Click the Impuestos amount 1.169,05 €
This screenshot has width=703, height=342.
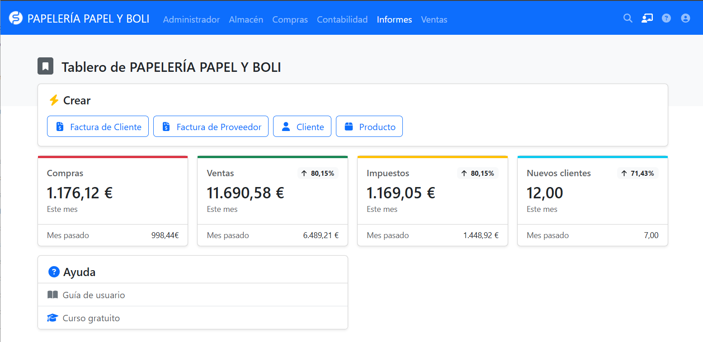401,193
